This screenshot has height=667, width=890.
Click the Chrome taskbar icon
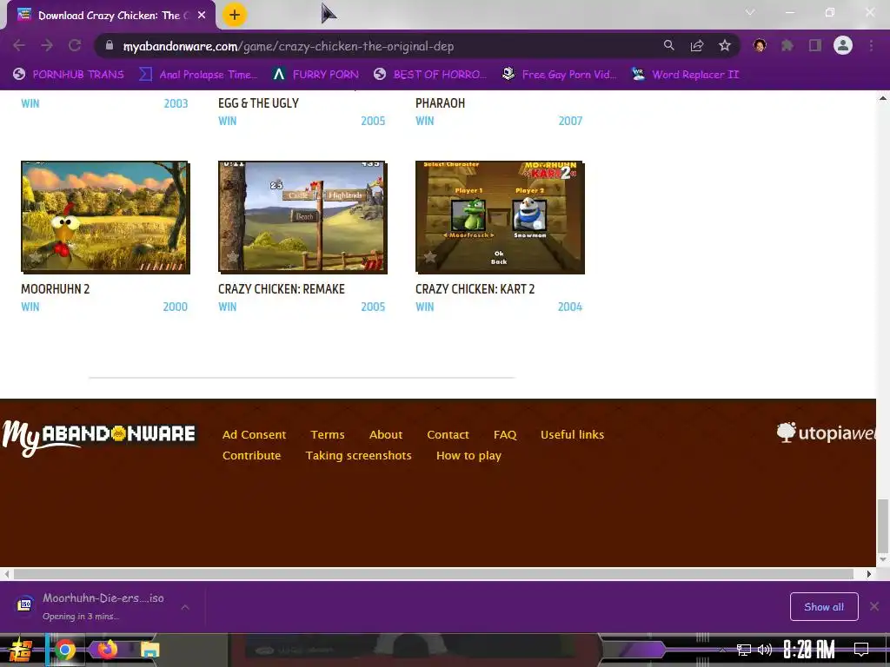tap(64, 650)
